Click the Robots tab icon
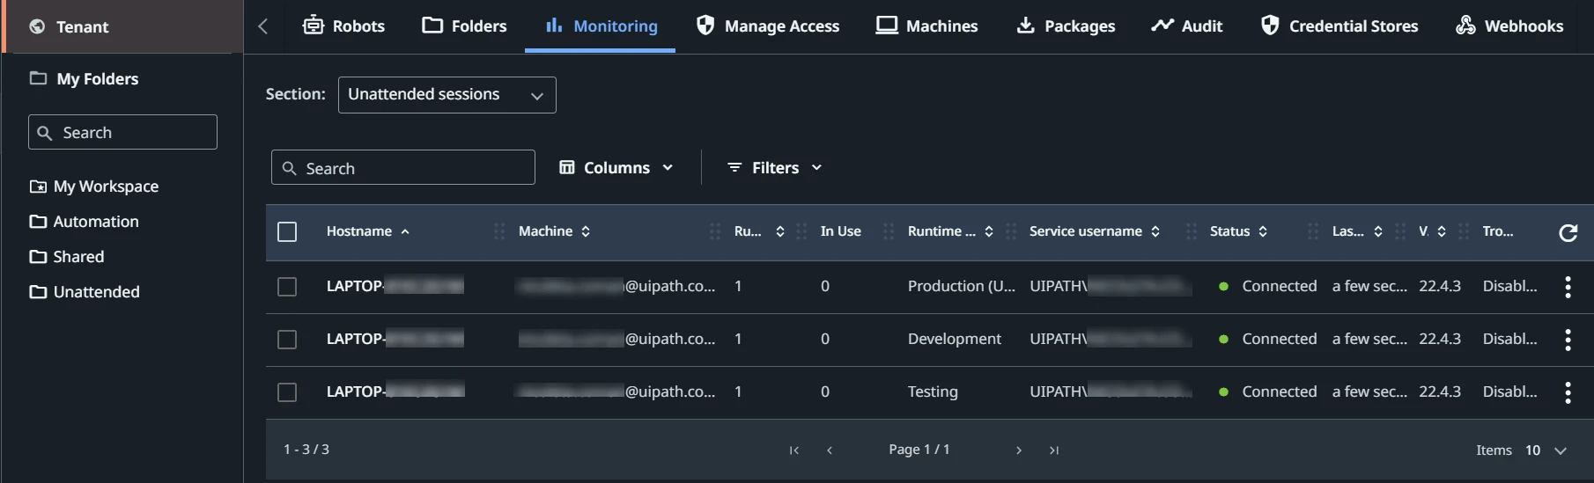This screenshot has height=483, width=1594. (314, 25)
